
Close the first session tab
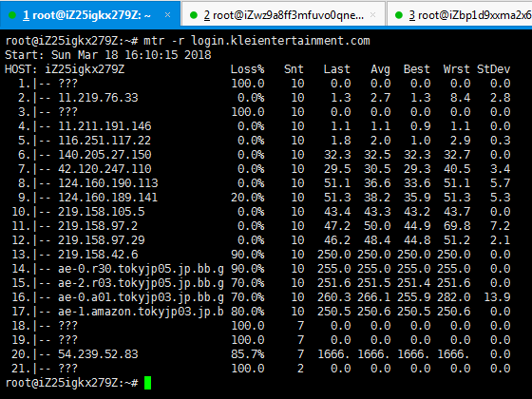click(x=167, y=14)
